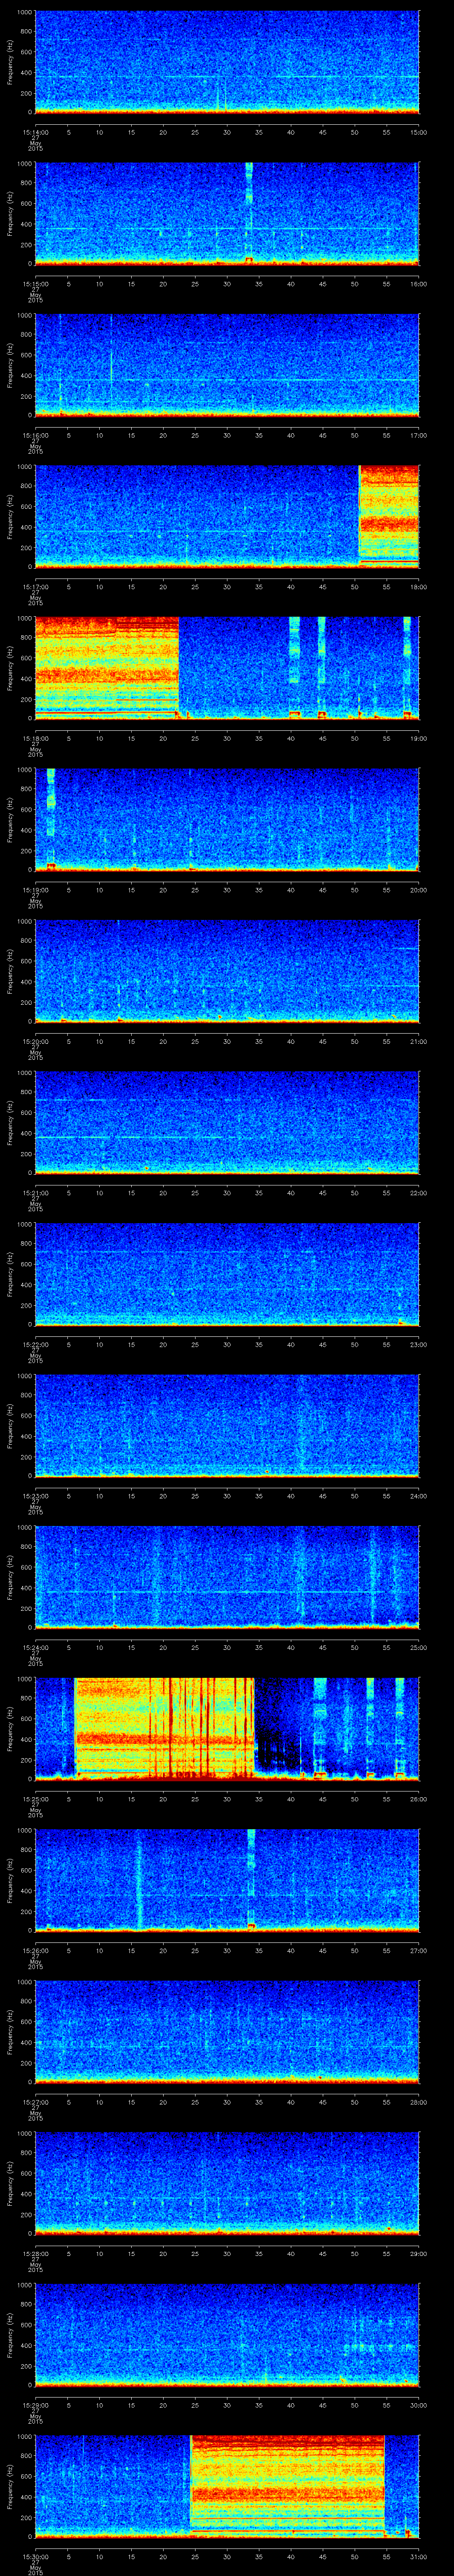454x2576 pixels.
Task: Click the 18:00 end time label
Action: coord(418,587)
